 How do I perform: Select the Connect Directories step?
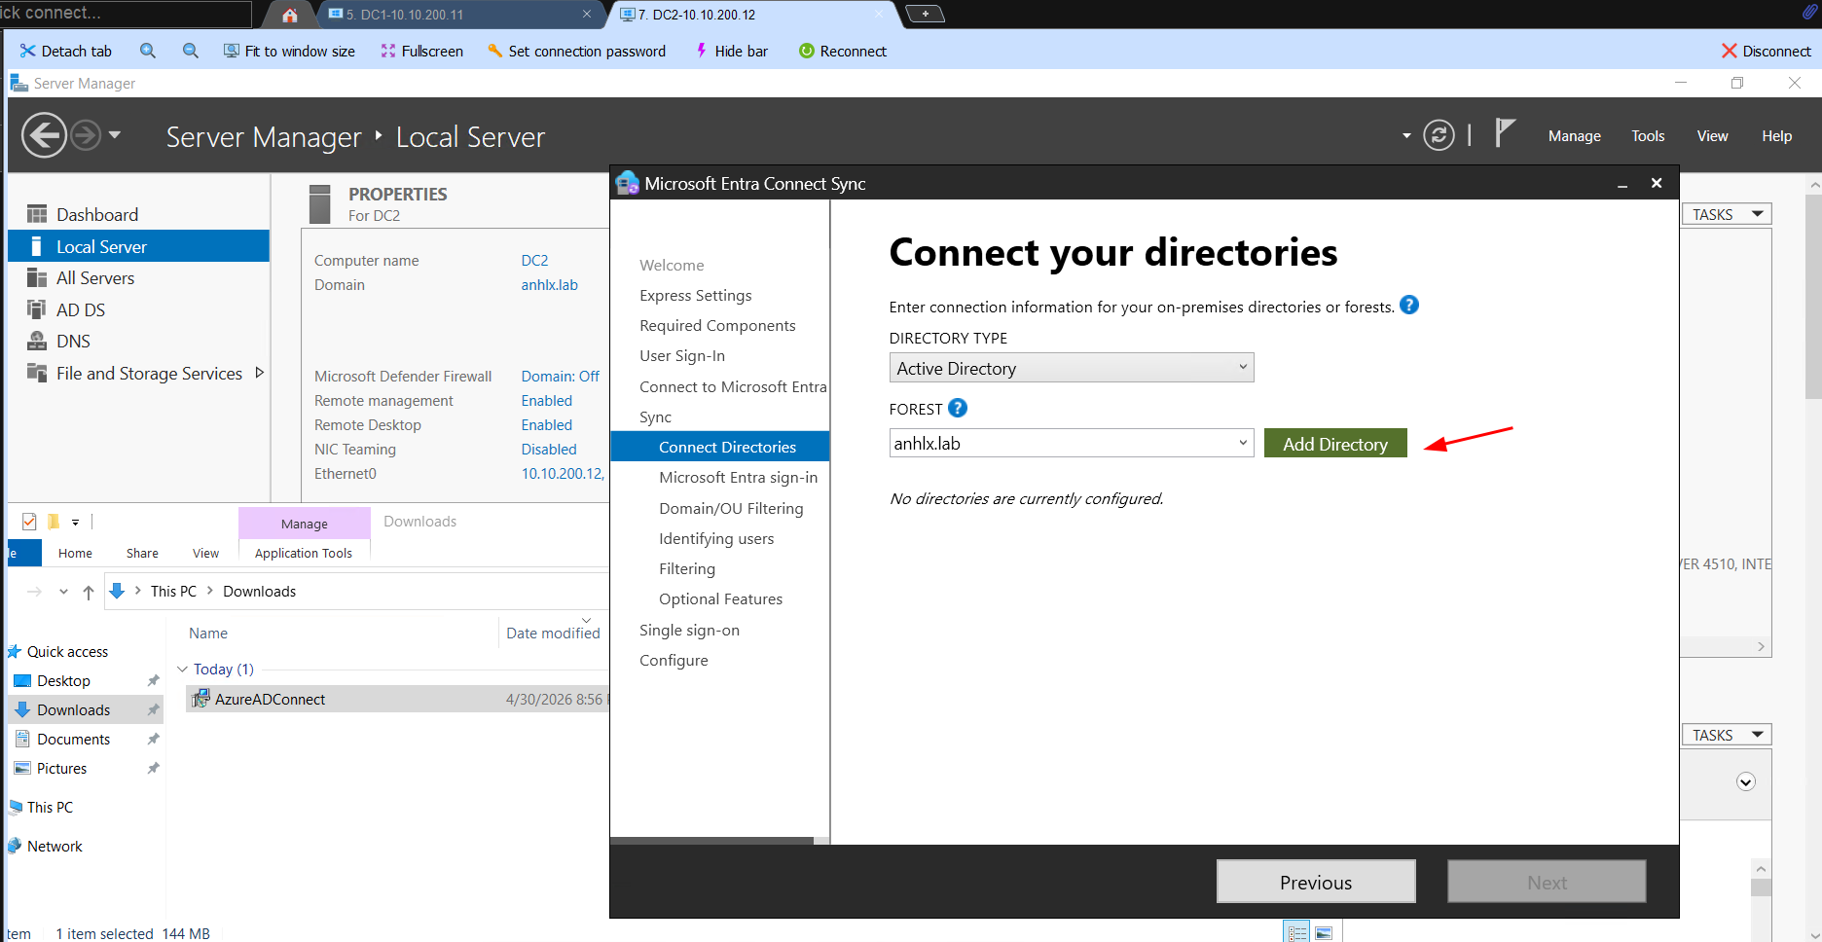pos(720,447)
